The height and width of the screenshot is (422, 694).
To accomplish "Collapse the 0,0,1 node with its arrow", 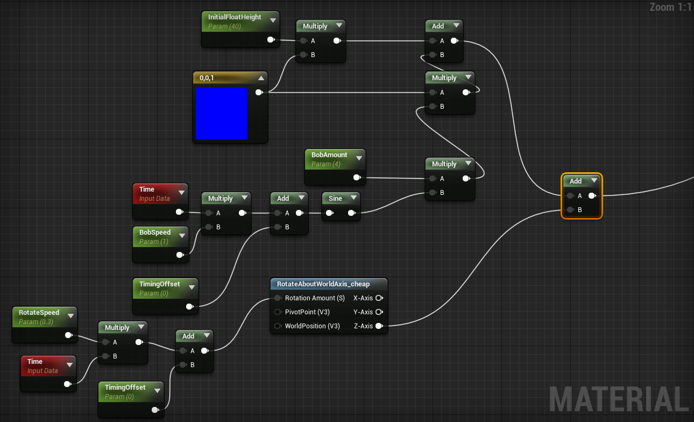I will 261,78.
